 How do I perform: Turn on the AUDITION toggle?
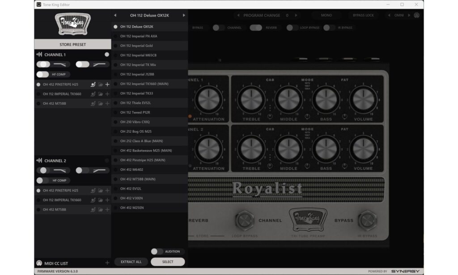(x=157, y=251)
